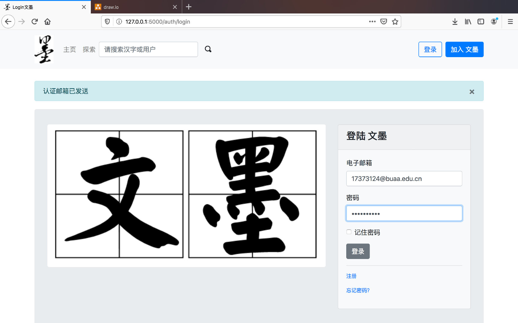Enable the 记住密码 checkbox
Image resolution: width=518 pixels, height=323 pixels.
349,232
